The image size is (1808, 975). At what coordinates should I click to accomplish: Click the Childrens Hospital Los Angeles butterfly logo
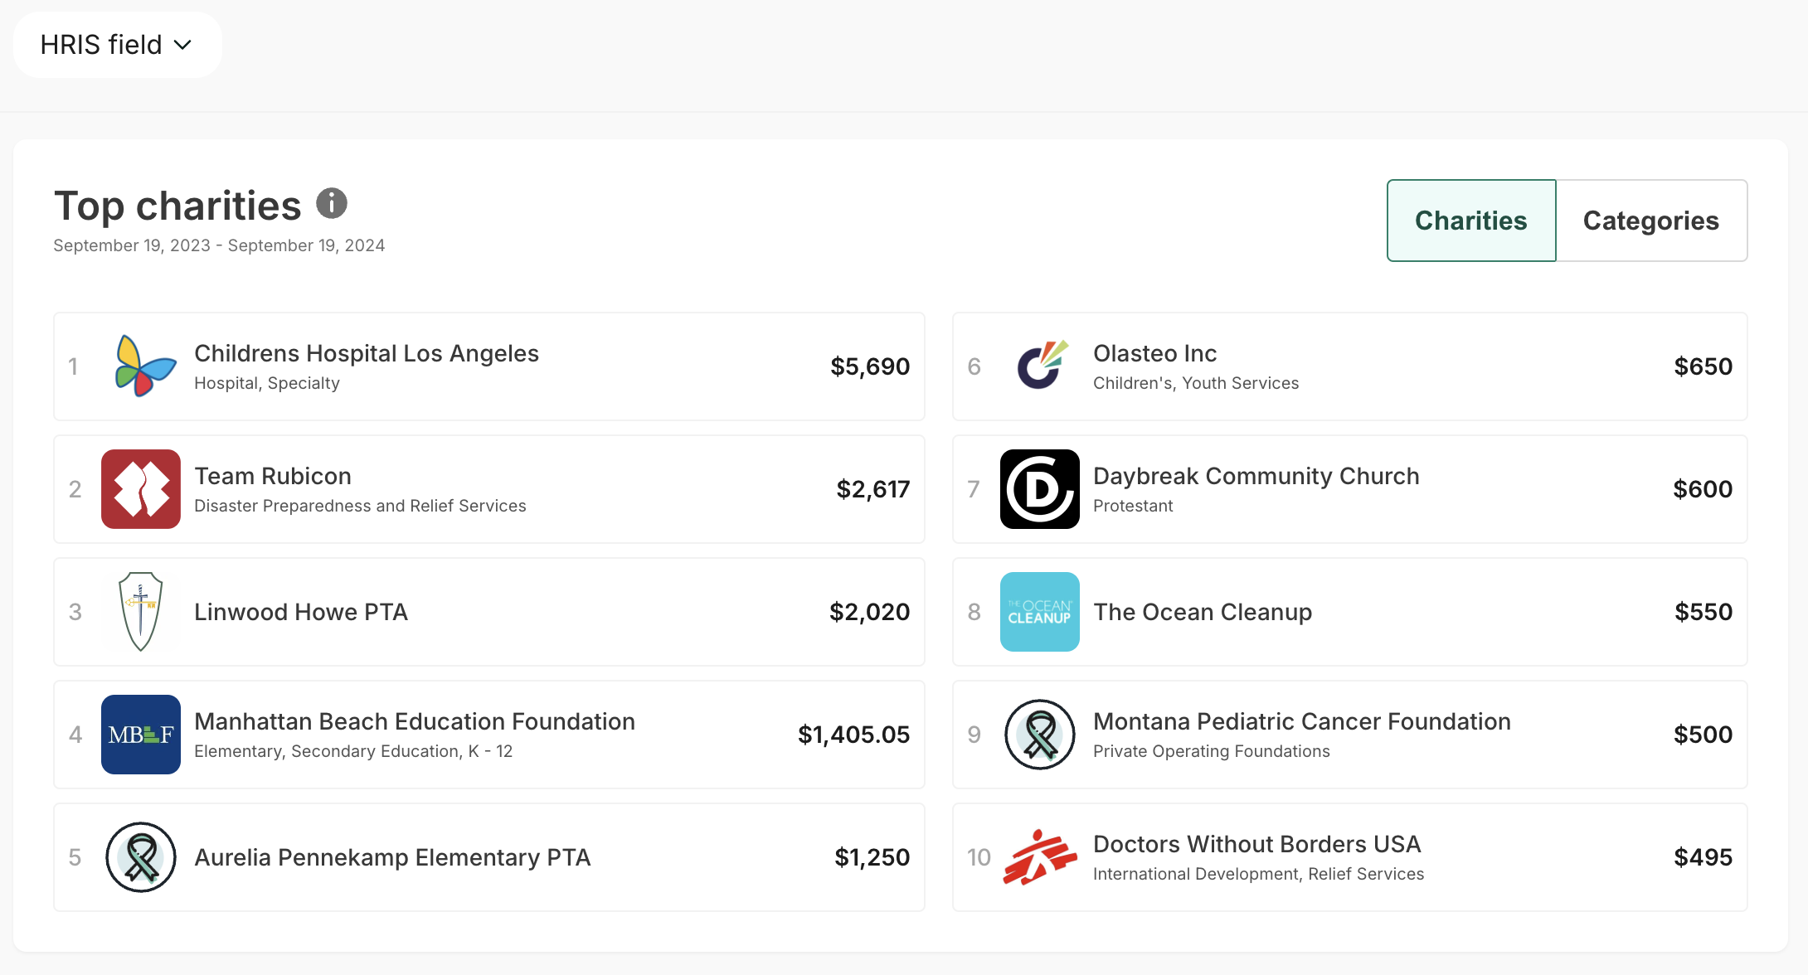(142, 366)
